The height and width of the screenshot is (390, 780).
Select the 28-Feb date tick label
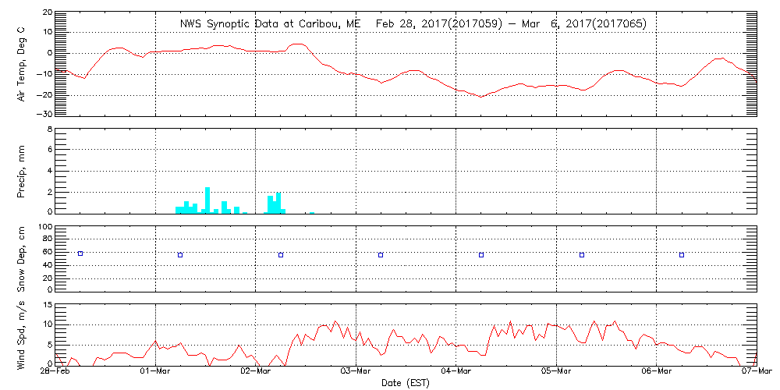point(56,372)
